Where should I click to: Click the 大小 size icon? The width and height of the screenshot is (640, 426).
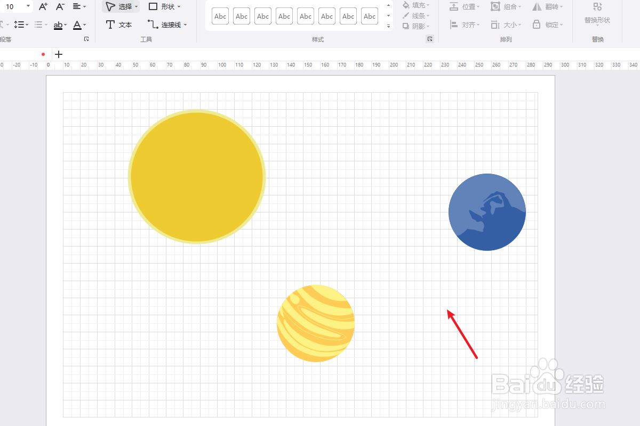coord(495,24)
